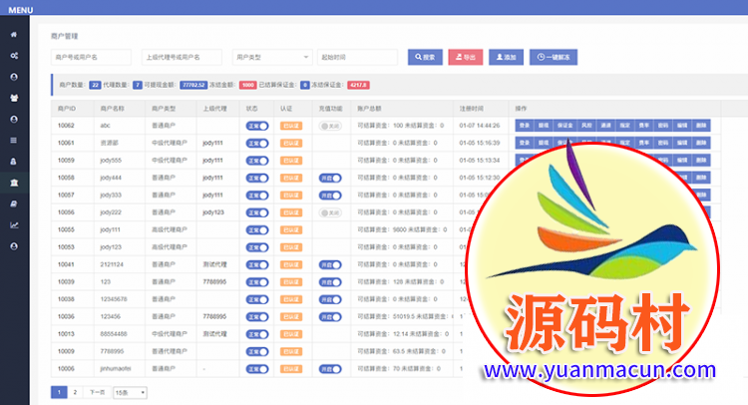Viewport: 748px width, 405px height.
Task: Click the 商户管理 page title
Action: pyautogui.click(x=65, y=36)
